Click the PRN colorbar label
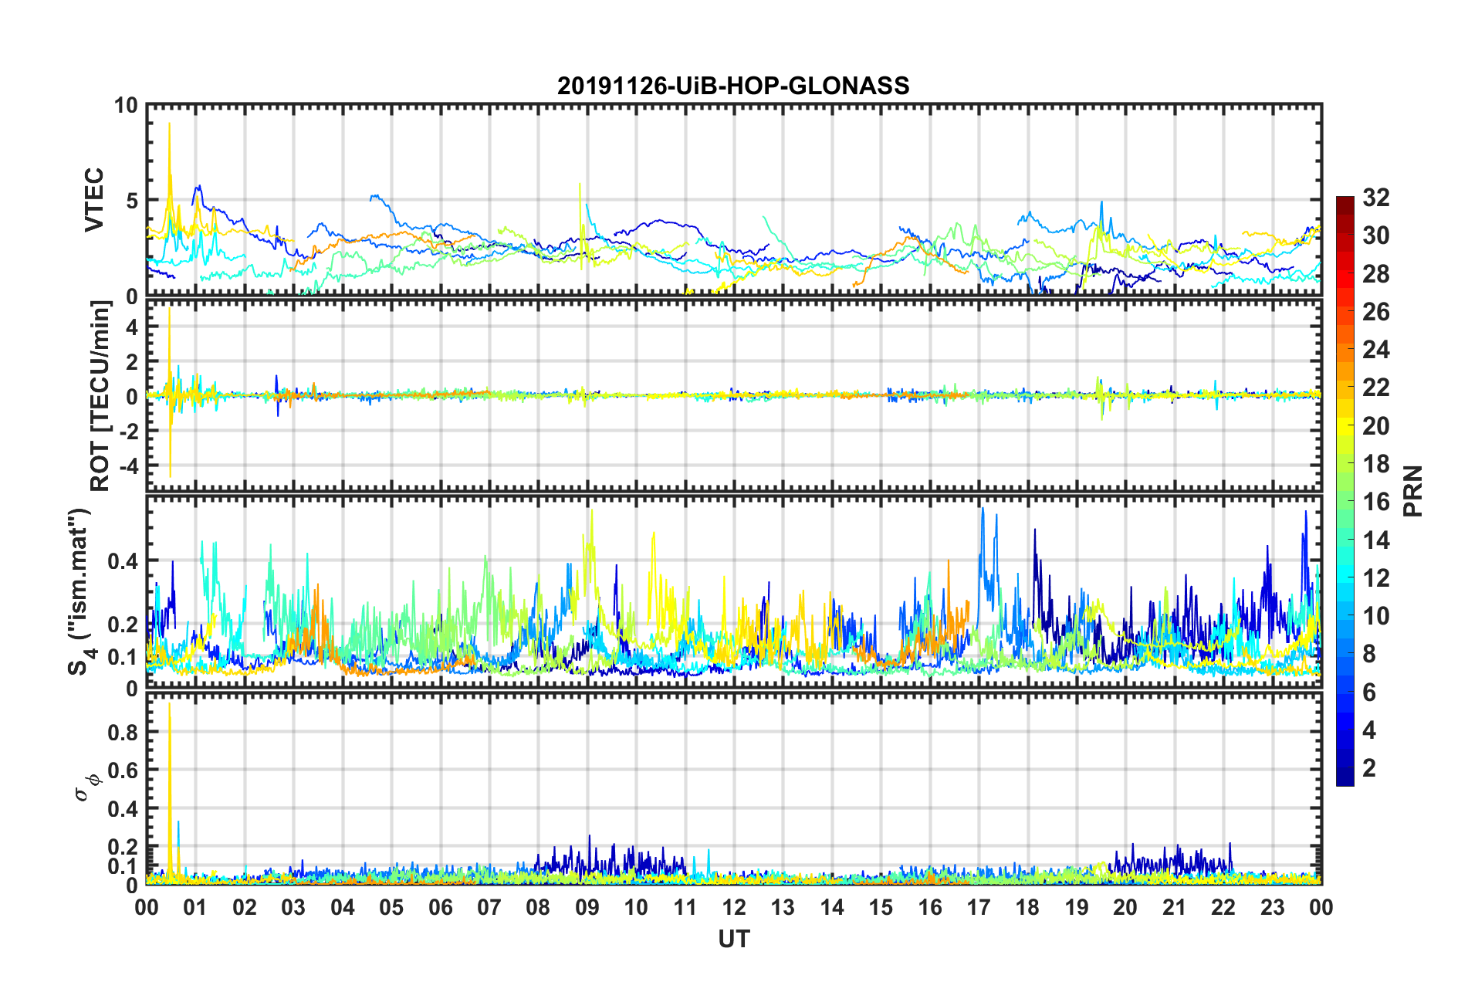This screenshot has width=1468, height=982. [1413, 491]
